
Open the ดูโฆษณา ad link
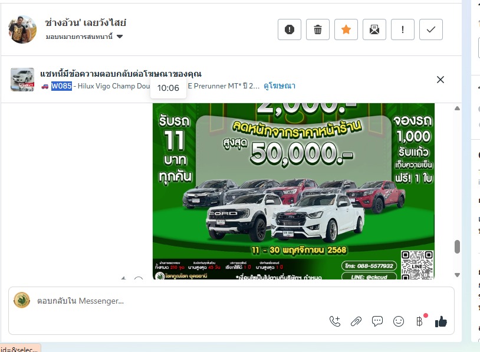[280, 86]
